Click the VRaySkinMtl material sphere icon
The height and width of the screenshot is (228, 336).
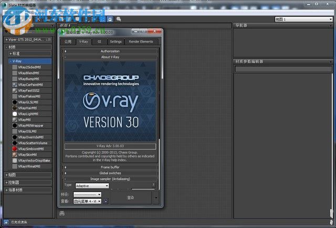[15, 155]
